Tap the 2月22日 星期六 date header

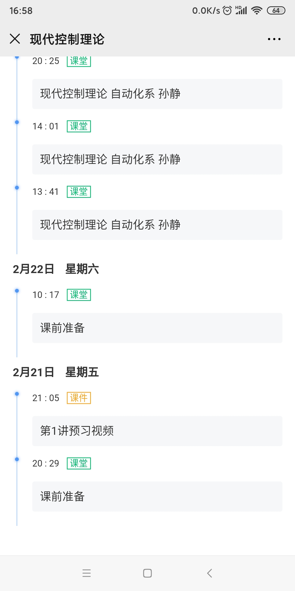56,269
